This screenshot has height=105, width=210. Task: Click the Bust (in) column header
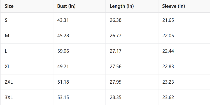(66, 6)
